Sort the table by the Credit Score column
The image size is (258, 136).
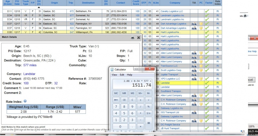136,3
